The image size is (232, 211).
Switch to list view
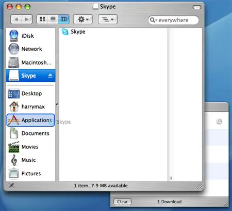point(53,19)
